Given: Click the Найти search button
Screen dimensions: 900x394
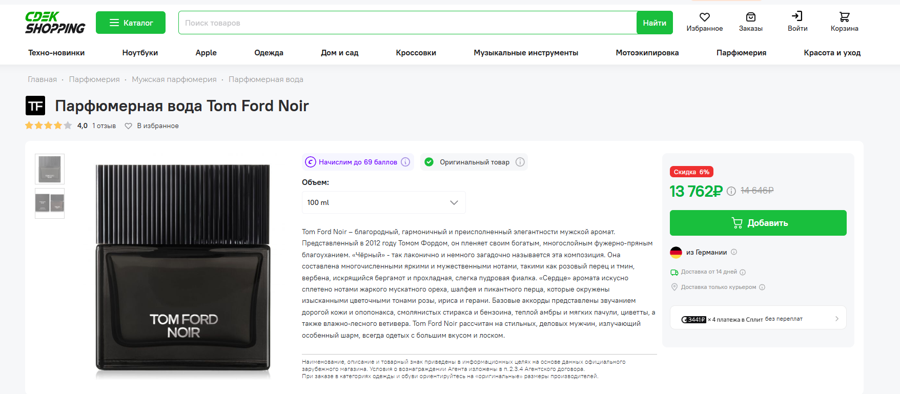Looking at the screenshot, I should click(x=654, y=23).
